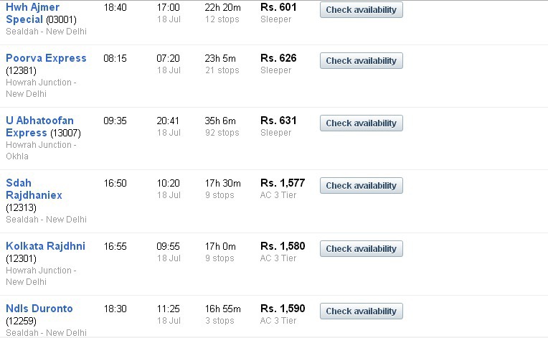The height and width of the screenshot is (338, 548).
Task: Check availability for Kolkata Rajdhni
Action: (x=361, y=248)
